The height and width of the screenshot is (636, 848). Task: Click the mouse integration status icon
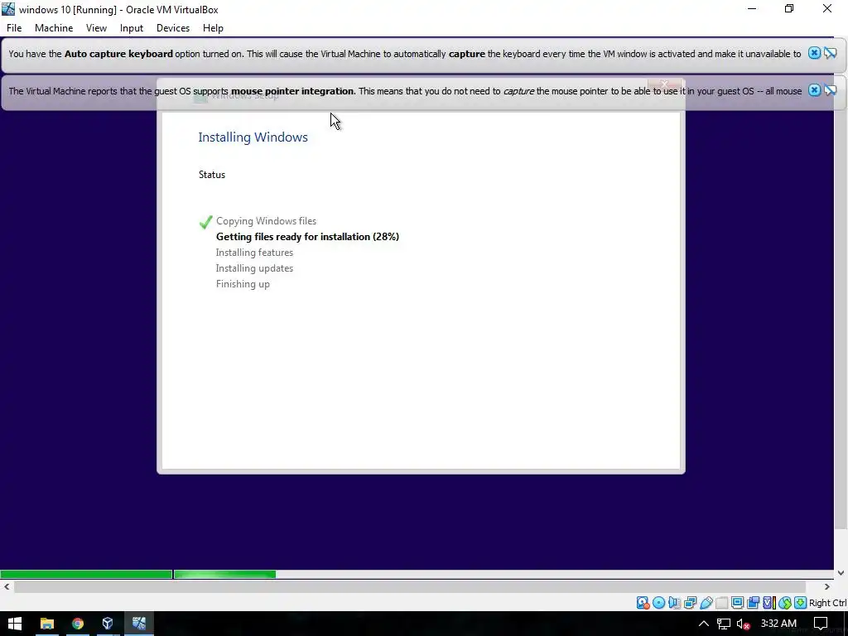click(785, 603)
